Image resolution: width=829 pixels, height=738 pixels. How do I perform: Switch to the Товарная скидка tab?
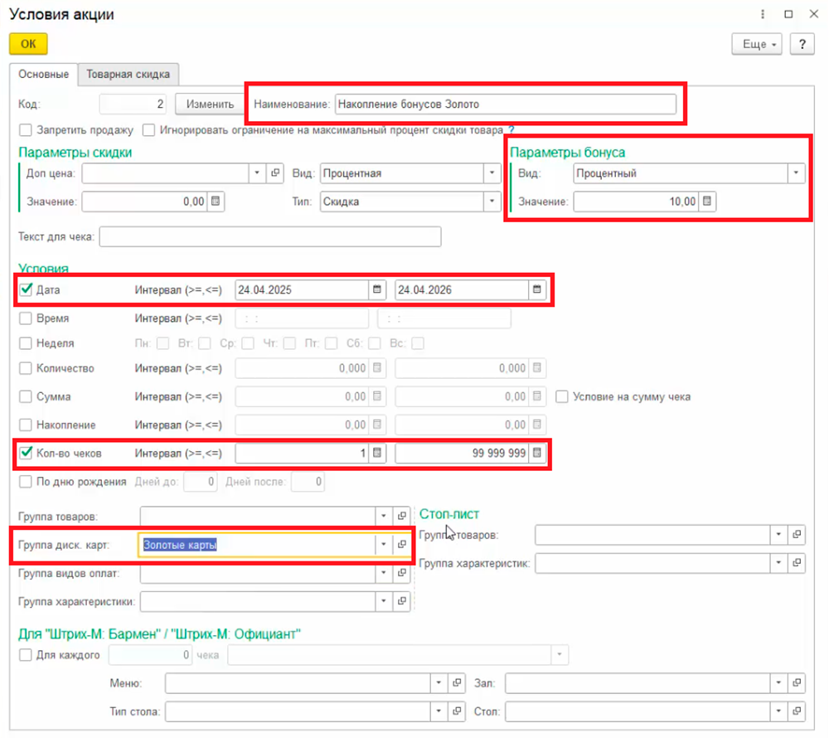coord(128,74)
